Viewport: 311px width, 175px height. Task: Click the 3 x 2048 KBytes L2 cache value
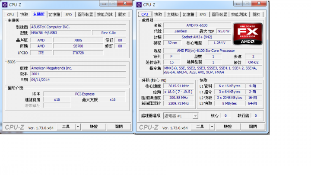[x=229, y=97]
